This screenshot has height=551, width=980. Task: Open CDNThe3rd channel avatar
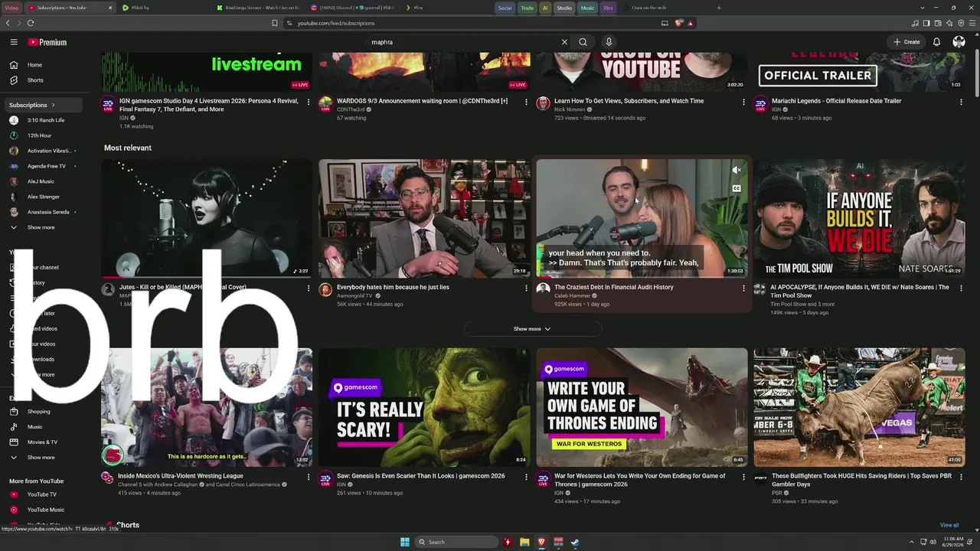click(x=325, y=103)
